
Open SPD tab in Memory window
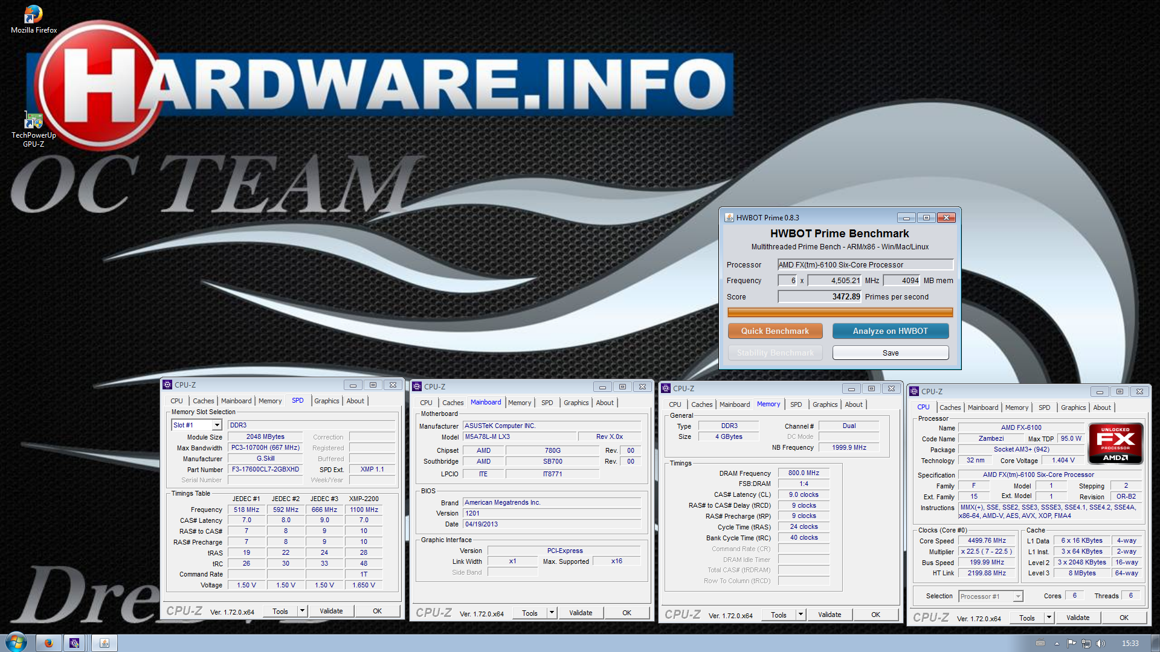tap(796, 404)
